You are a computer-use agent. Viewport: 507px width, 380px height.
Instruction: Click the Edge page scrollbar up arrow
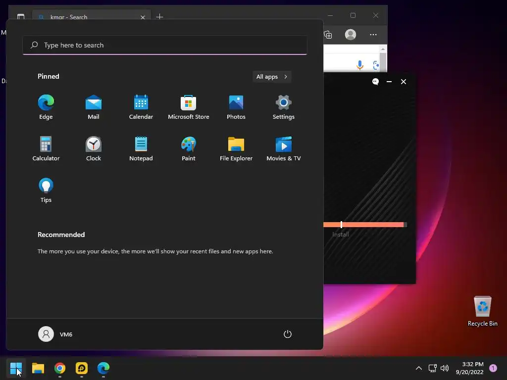[x=383, y=49]
